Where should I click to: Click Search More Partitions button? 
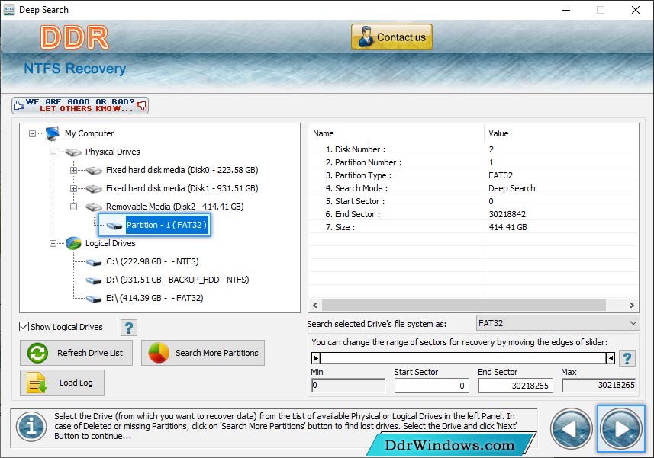pos(203,353)
